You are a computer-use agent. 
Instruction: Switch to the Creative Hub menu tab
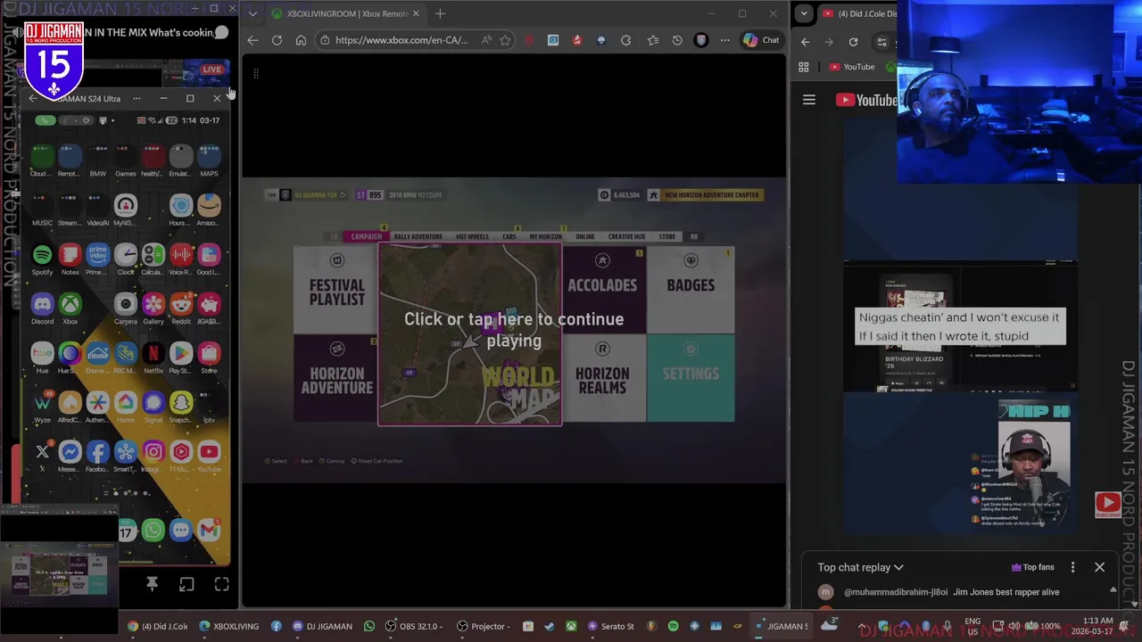click(626, 236)
